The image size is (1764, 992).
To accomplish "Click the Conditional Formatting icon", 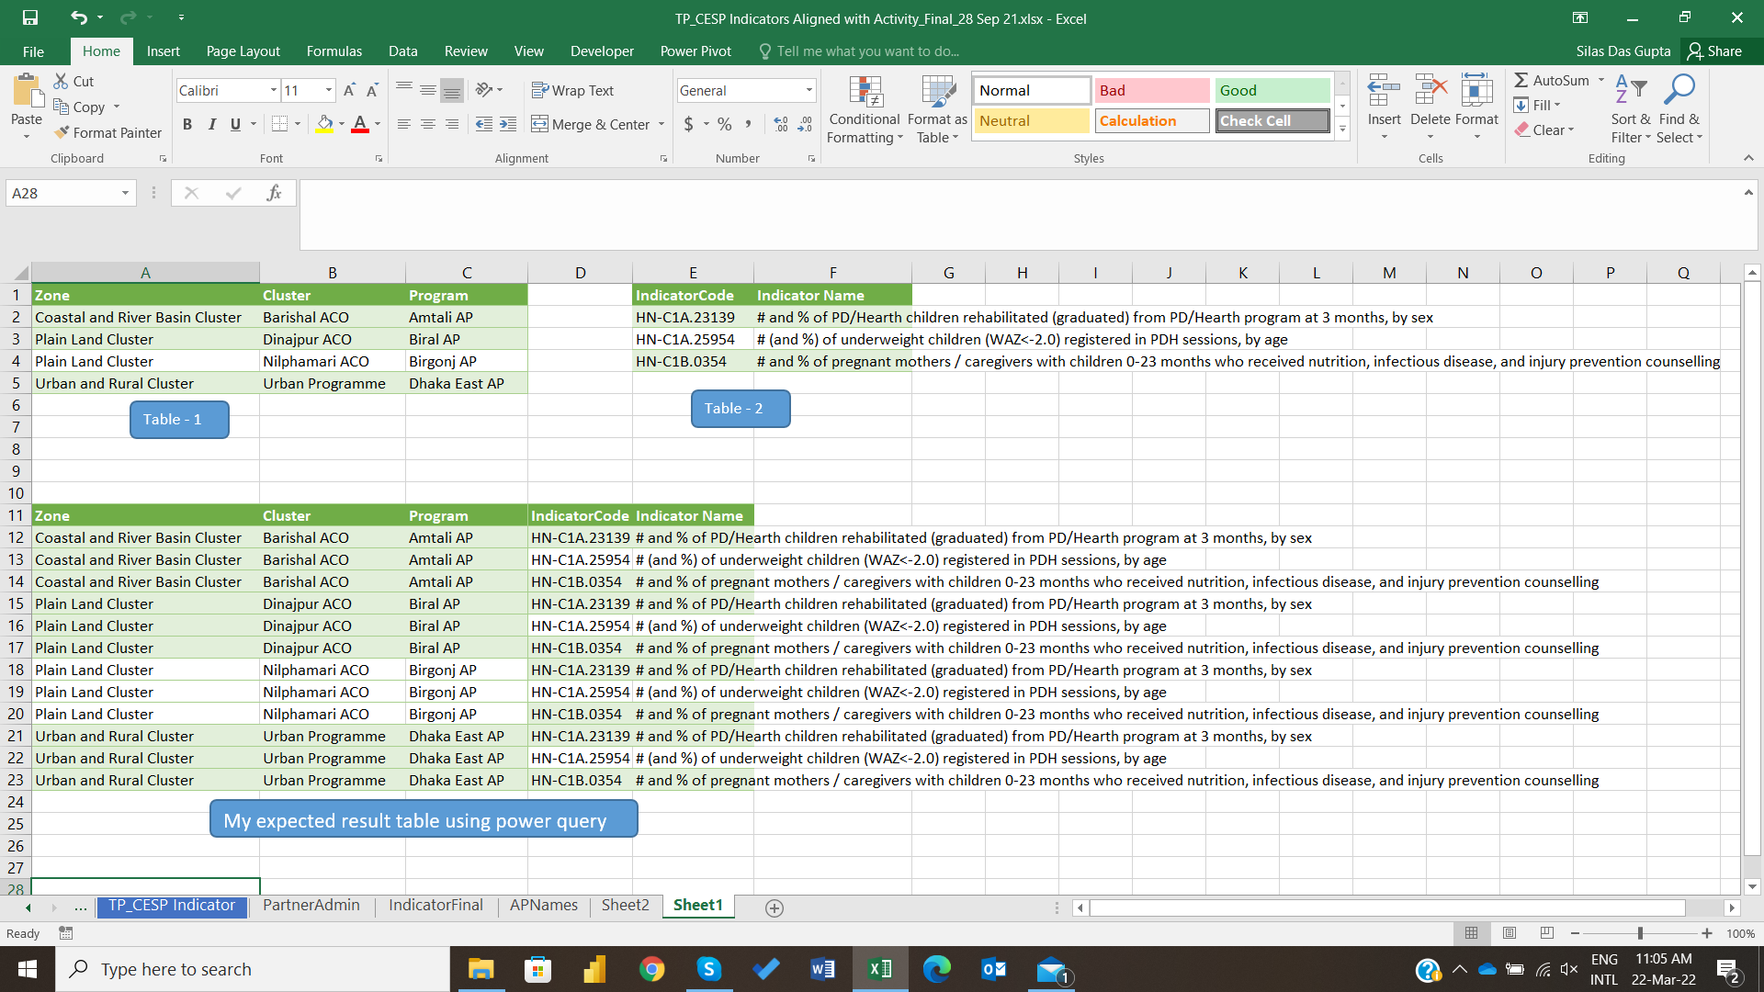I will pyautogui.click(x=865, y=92).
